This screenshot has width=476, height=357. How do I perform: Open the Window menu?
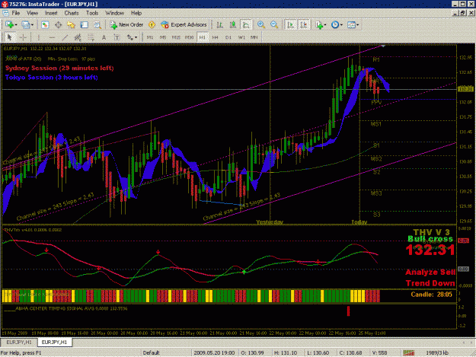[114, 13]
